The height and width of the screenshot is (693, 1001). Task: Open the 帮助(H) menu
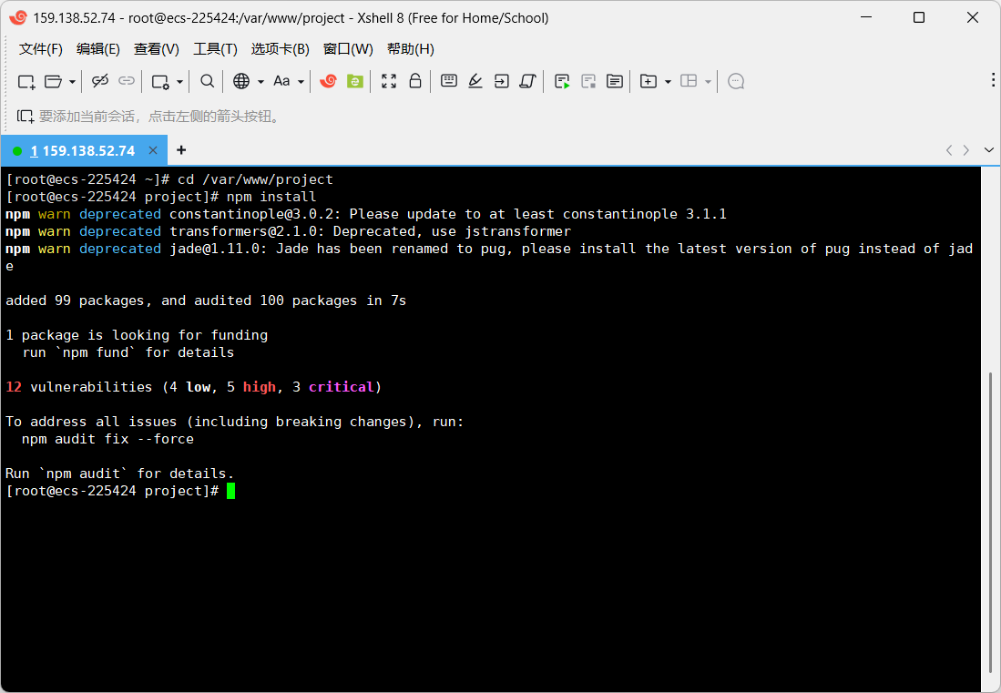tap(411, 49)
